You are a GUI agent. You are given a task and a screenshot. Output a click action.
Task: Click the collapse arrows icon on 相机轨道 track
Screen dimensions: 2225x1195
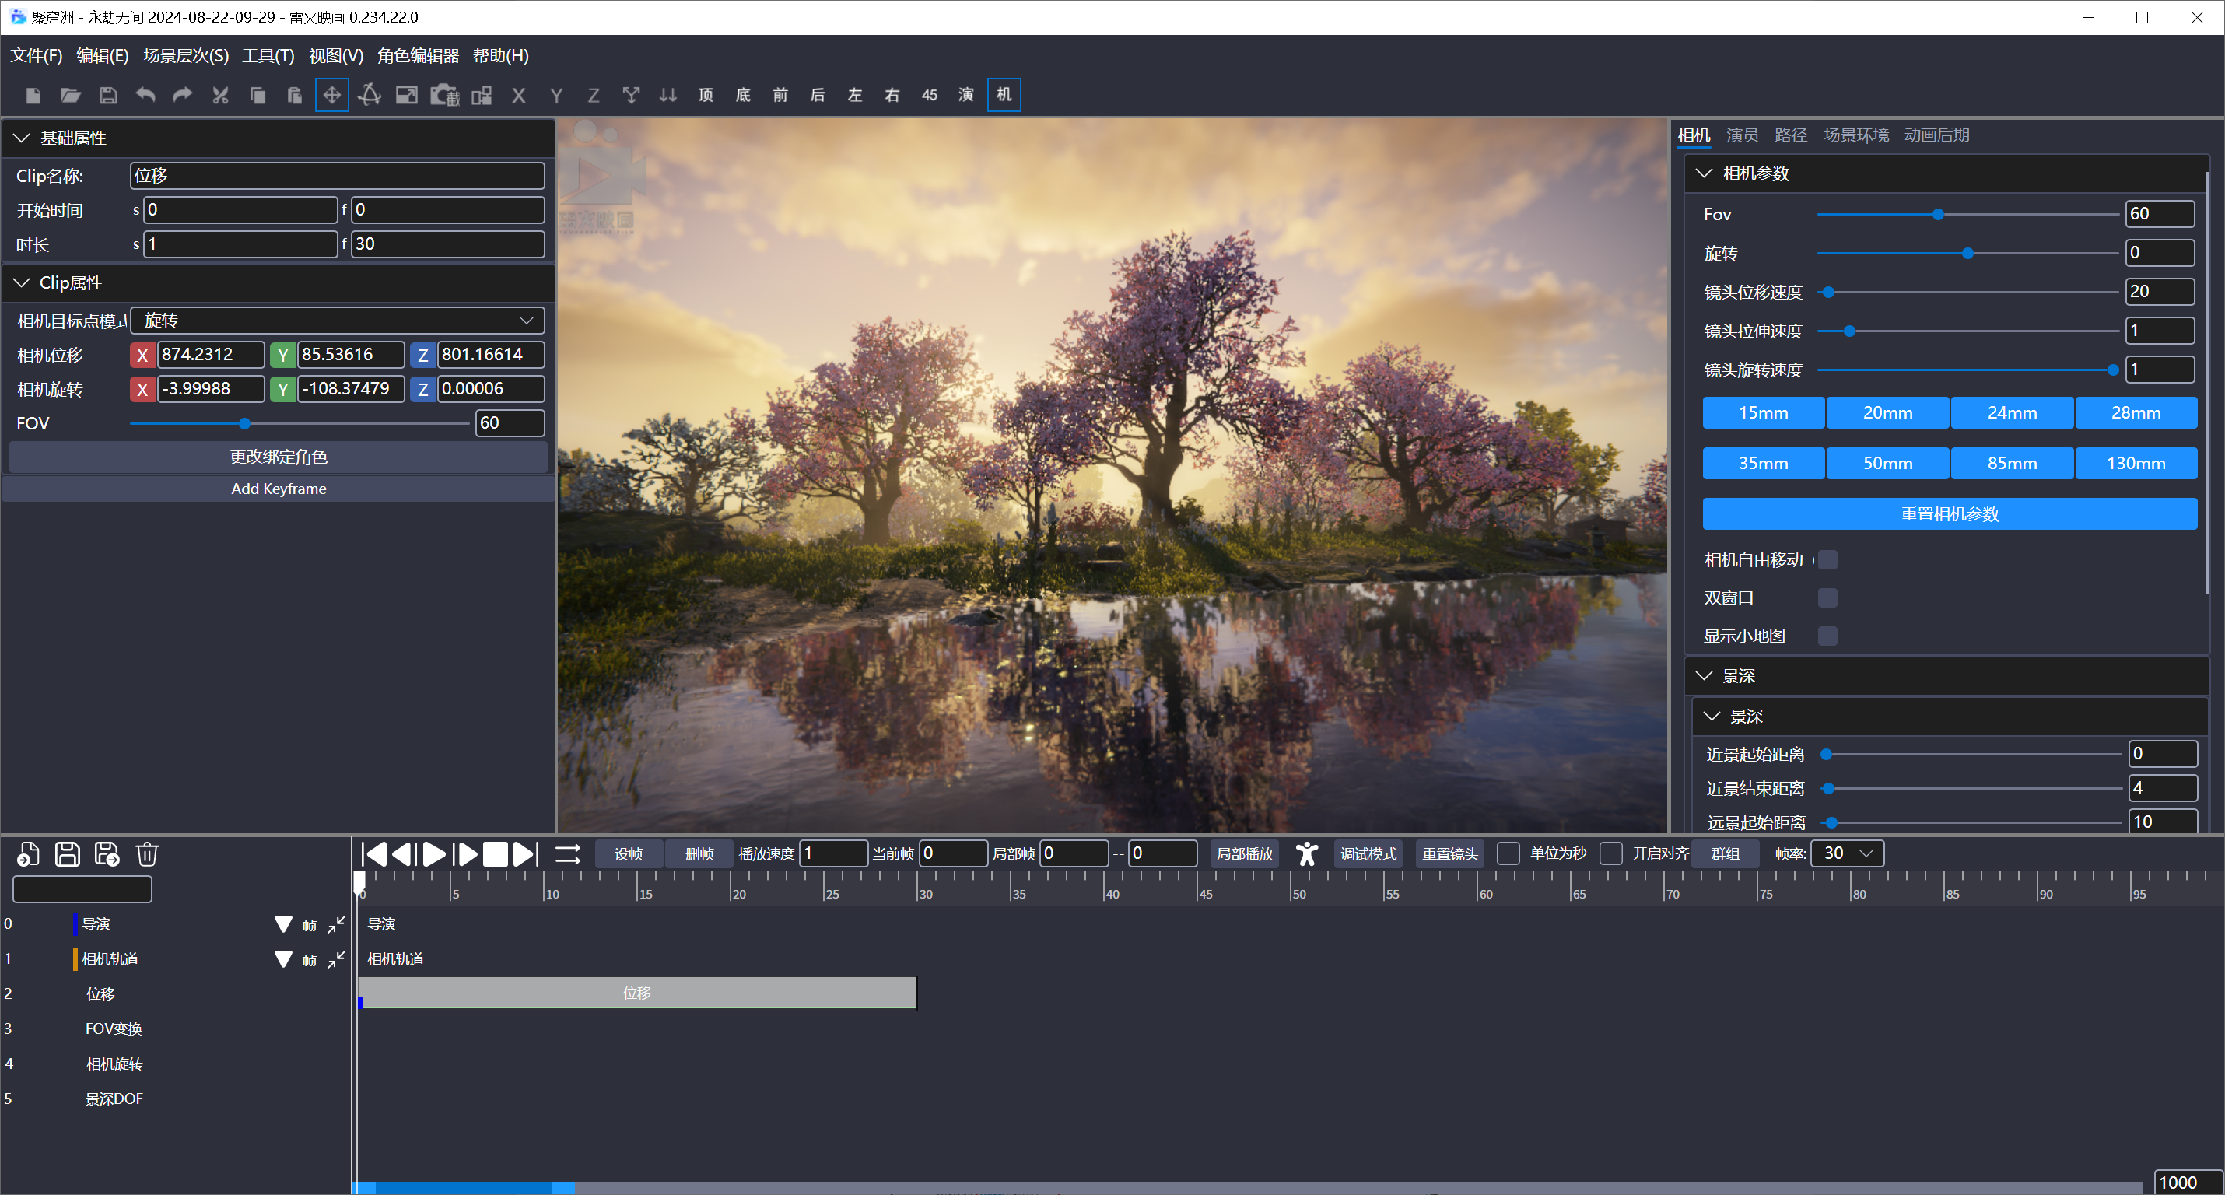(x=337, y=958)
